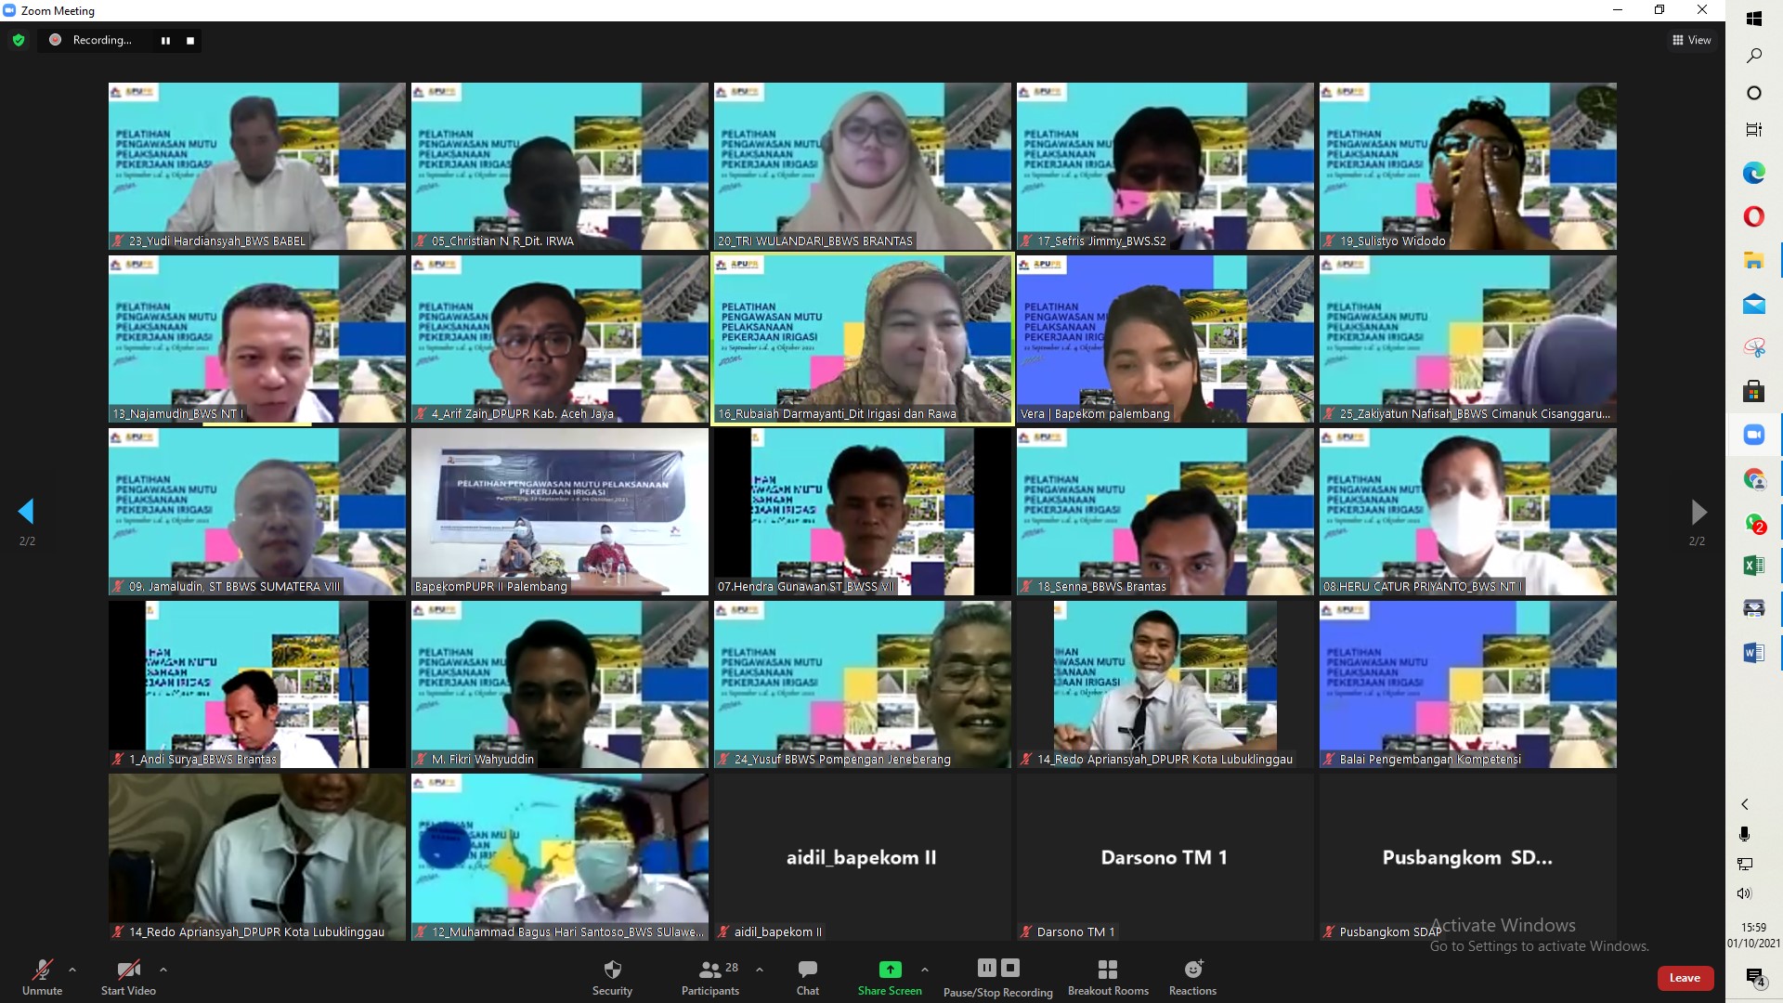Select 20_TRI WULANDARI video tile
The width and height of the screenshot is (1783, 1003).
coord(863,166)
